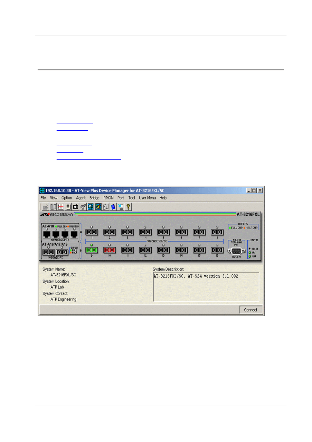312x442 pixels.
Task: Select fiber port 1 on top row
Action: click(92, 232)
